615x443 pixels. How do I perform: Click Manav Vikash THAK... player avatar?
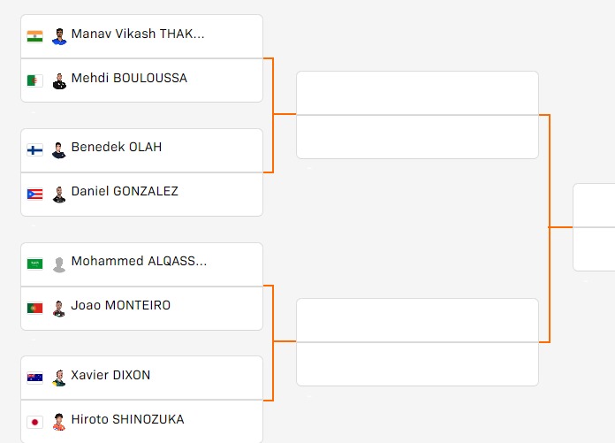click(59, 36)
